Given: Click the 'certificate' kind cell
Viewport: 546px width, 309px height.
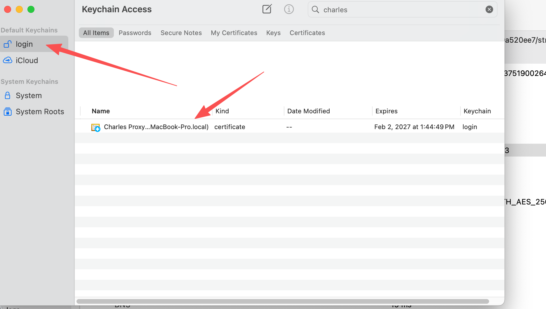Looking at the screenshot, I should 230,127.
